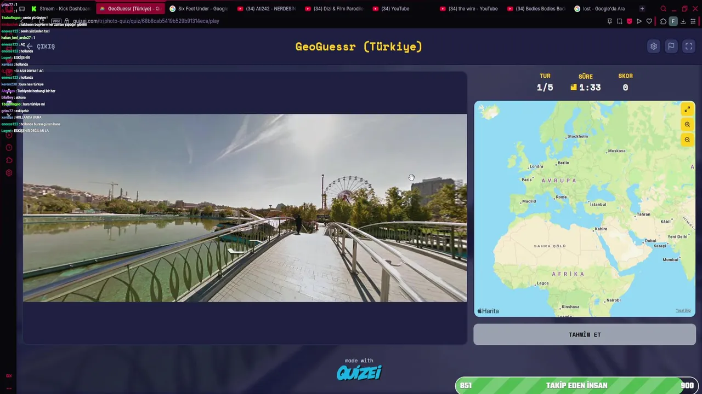This screenshot has width=702, height=394.
Task: Expand the map with the yellow arrows icon
Action: pyautogui.click(x=687, y=109)
